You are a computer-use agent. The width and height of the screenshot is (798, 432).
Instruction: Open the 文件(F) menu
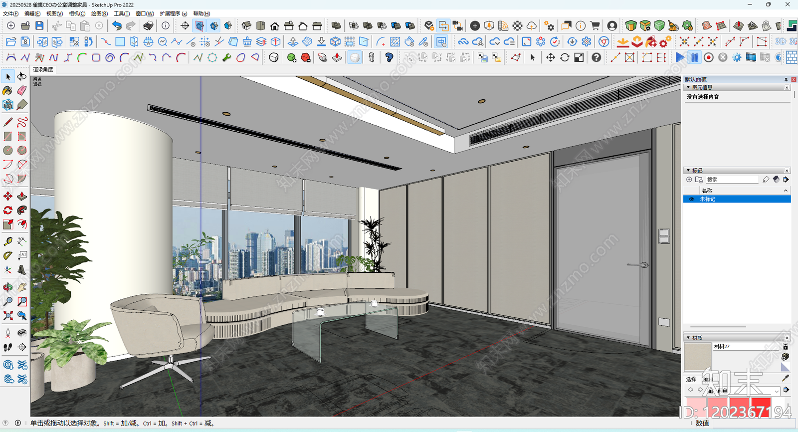tap(11, 13)
